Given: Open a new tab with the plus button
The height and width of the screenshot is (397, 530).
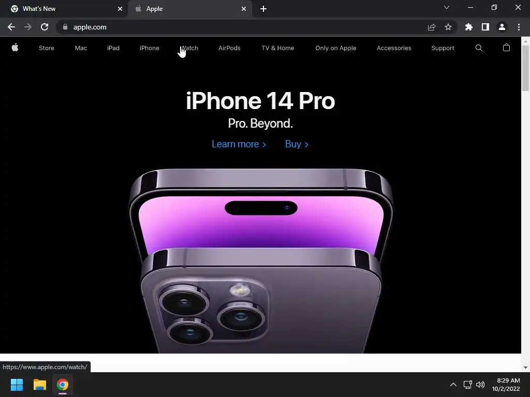Looking at the screenshot, I should pyautogui.click(x=263, y=9).
